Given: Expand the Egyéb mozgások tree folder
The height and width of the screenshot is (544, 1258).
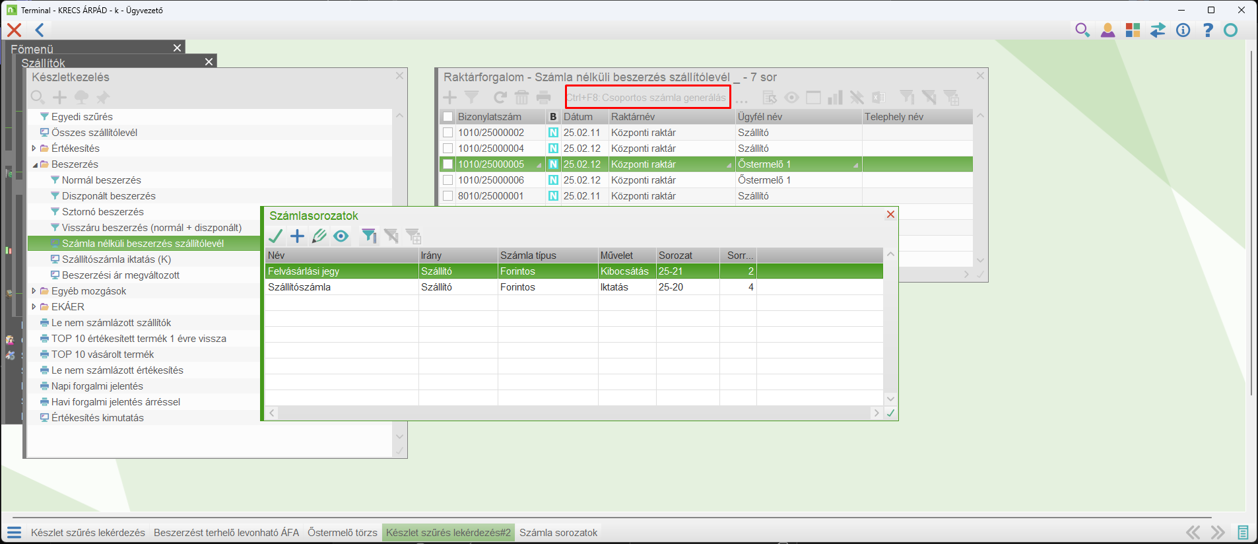Looking at the screenshot, I should pos(34,291).
